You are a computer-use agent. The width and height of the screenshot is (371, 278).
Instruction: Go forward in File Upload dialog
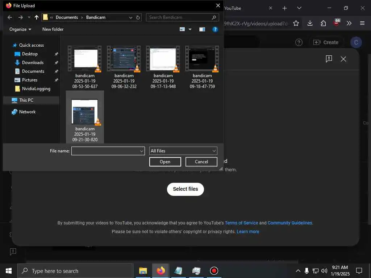21,17
